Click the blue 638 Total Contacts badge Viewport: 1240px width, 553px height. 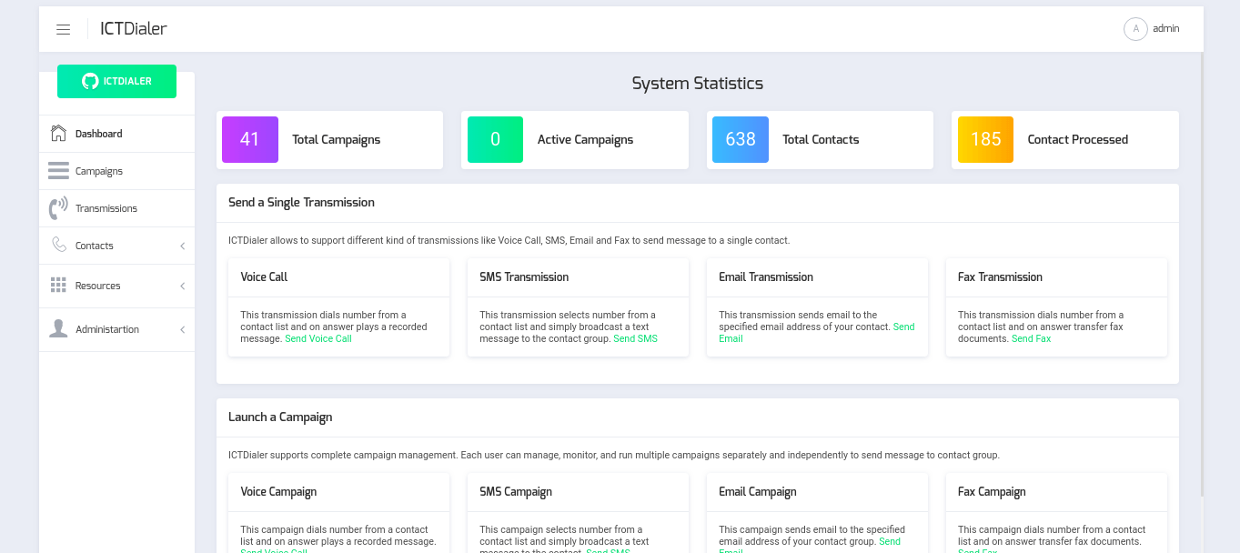pos(741,139)
